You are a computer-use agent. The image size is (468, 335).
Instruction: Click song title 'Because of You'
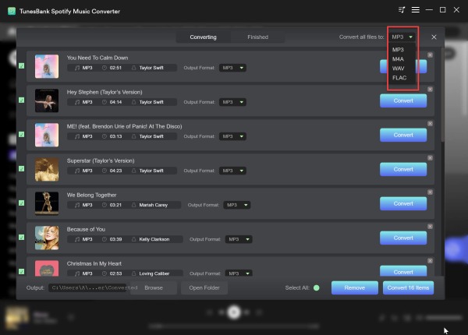pyautogui.click(x=86, y=229)
